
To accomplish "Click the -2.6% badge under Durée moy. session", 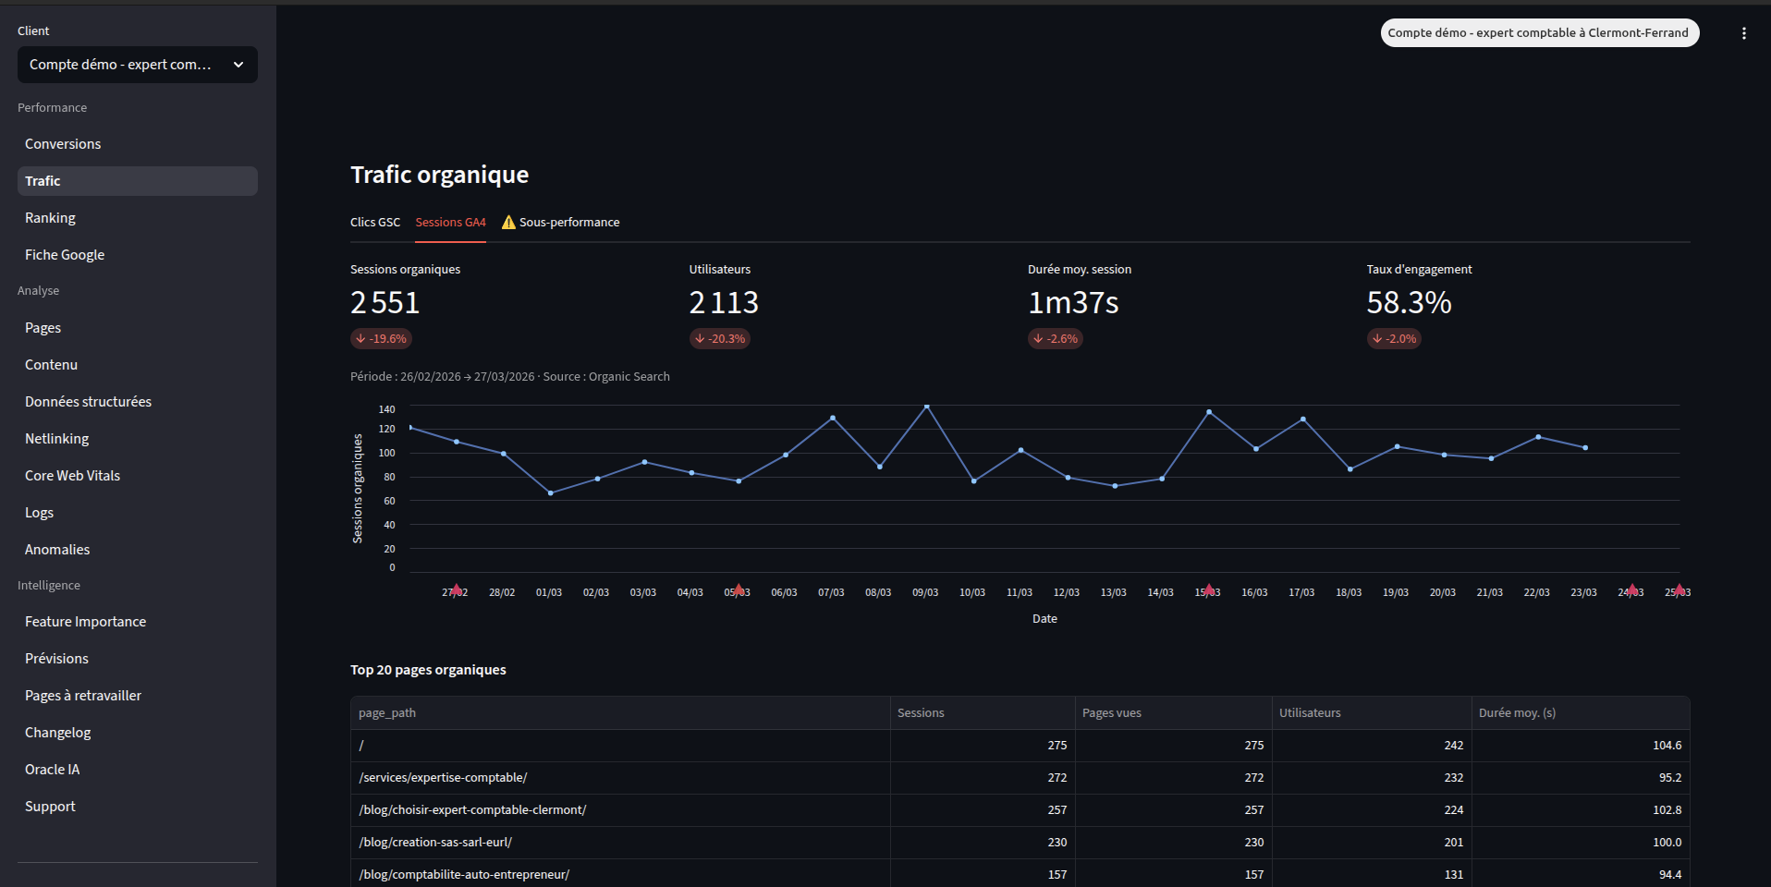I will pos(1055,338).
